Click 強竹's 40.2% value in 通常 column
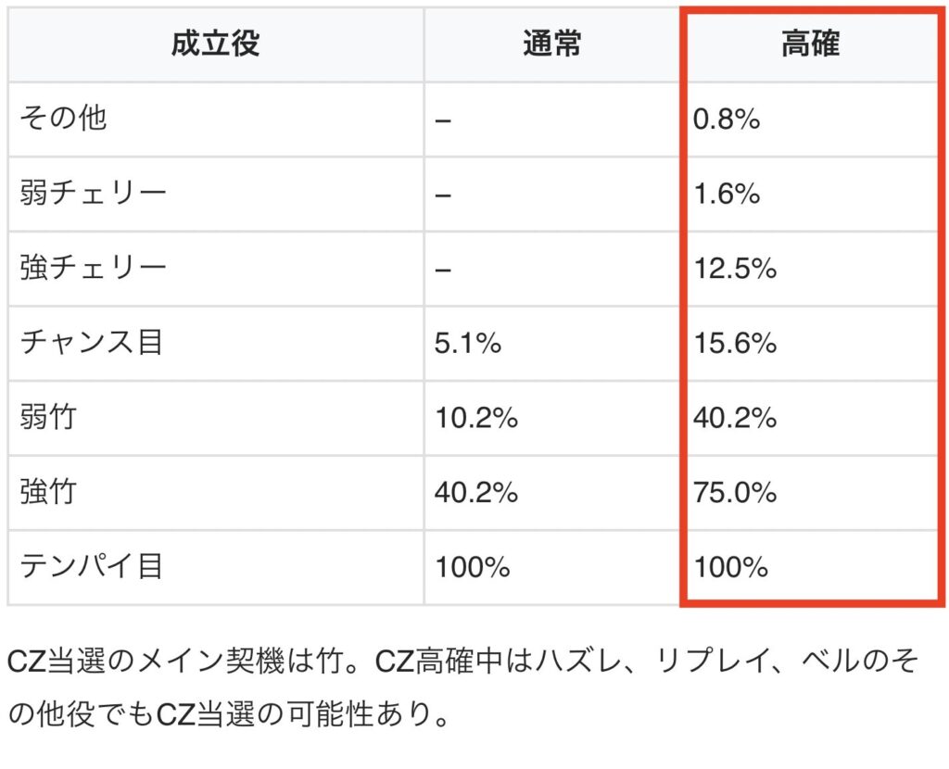The width and height of the screenshot is (949, 769). coord(475,492)
